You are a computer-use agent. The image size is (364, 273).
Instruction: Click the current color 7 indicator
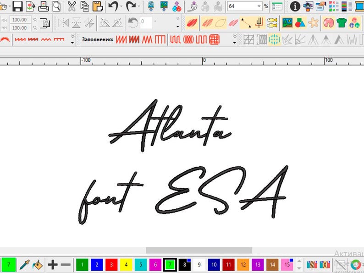[x=9, y=264]
